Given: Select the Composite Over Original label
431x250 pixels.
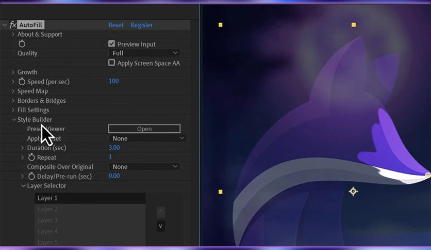Looking at the screenshot, I should coord(60,167).
